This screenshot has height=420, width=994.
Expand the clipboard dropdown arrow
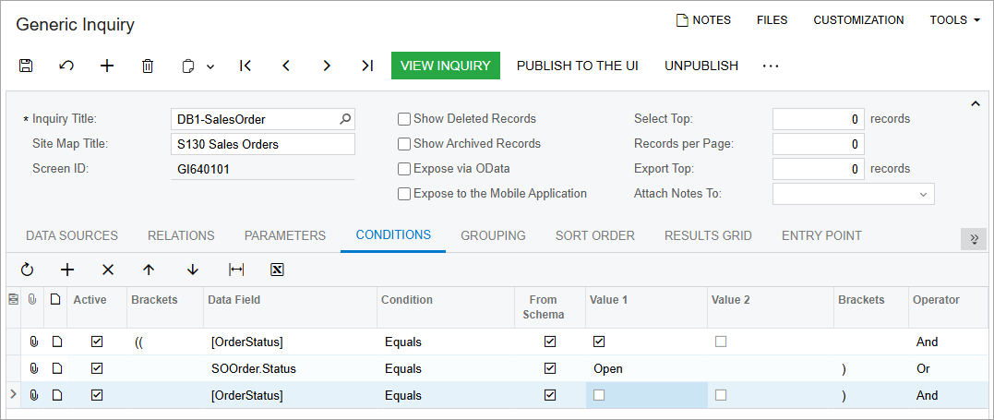210,66
